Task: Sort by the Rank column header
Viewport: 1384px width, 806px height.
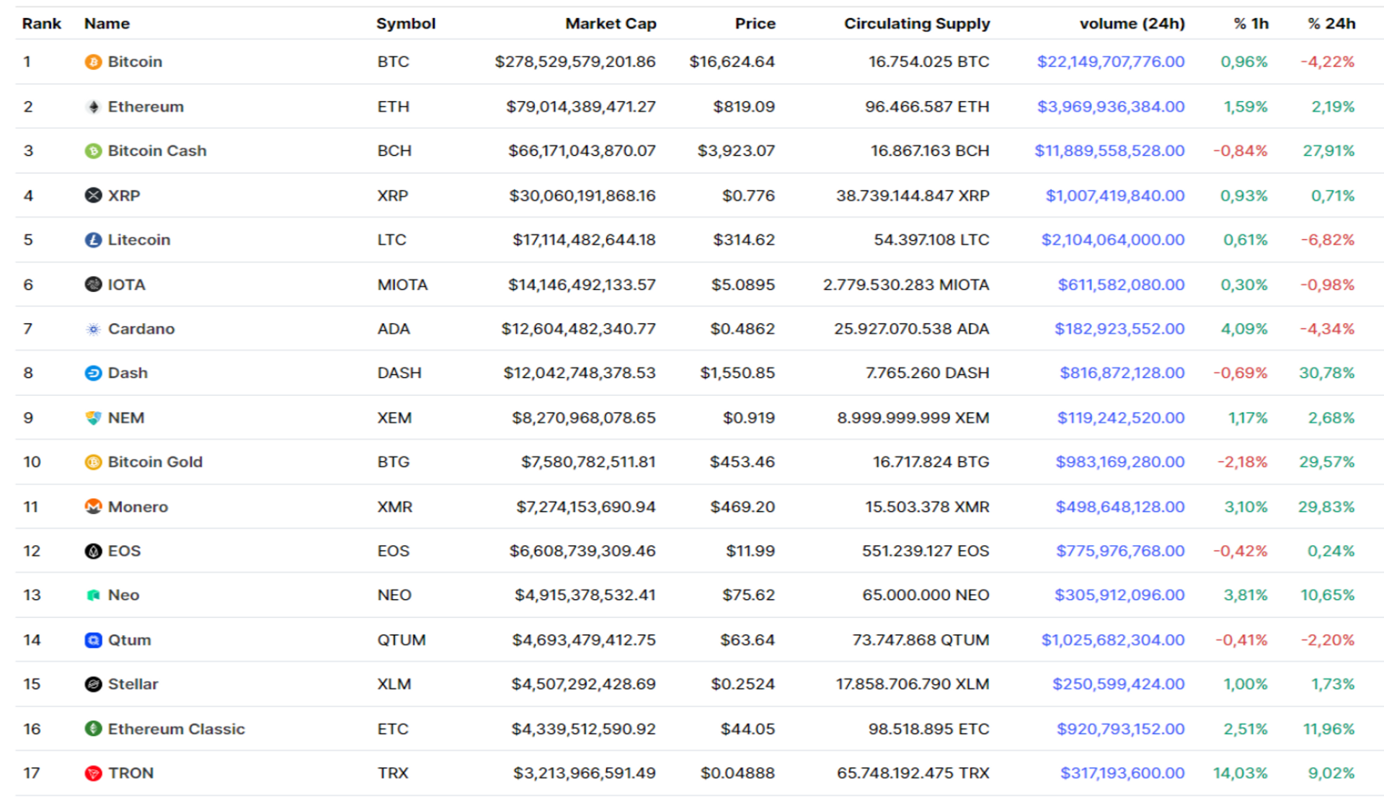Action: pos(41,24)
